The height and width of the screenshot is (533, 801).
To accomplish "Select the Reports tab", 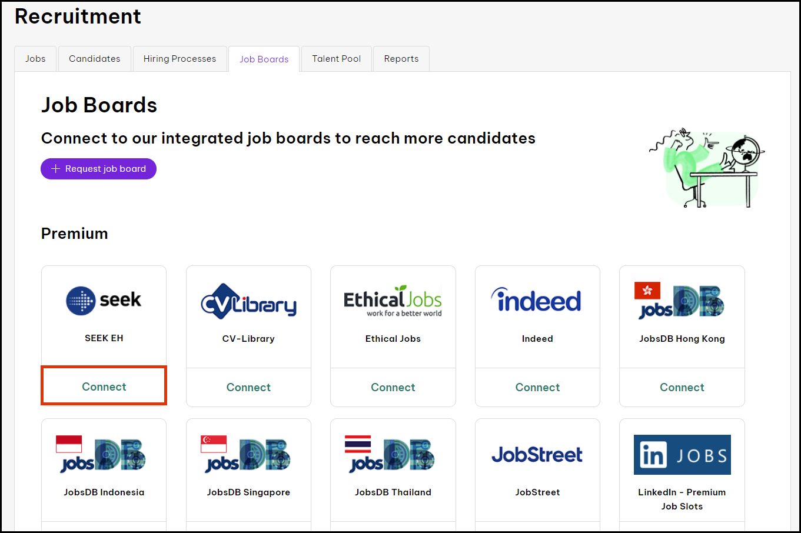I will (401, 59).
